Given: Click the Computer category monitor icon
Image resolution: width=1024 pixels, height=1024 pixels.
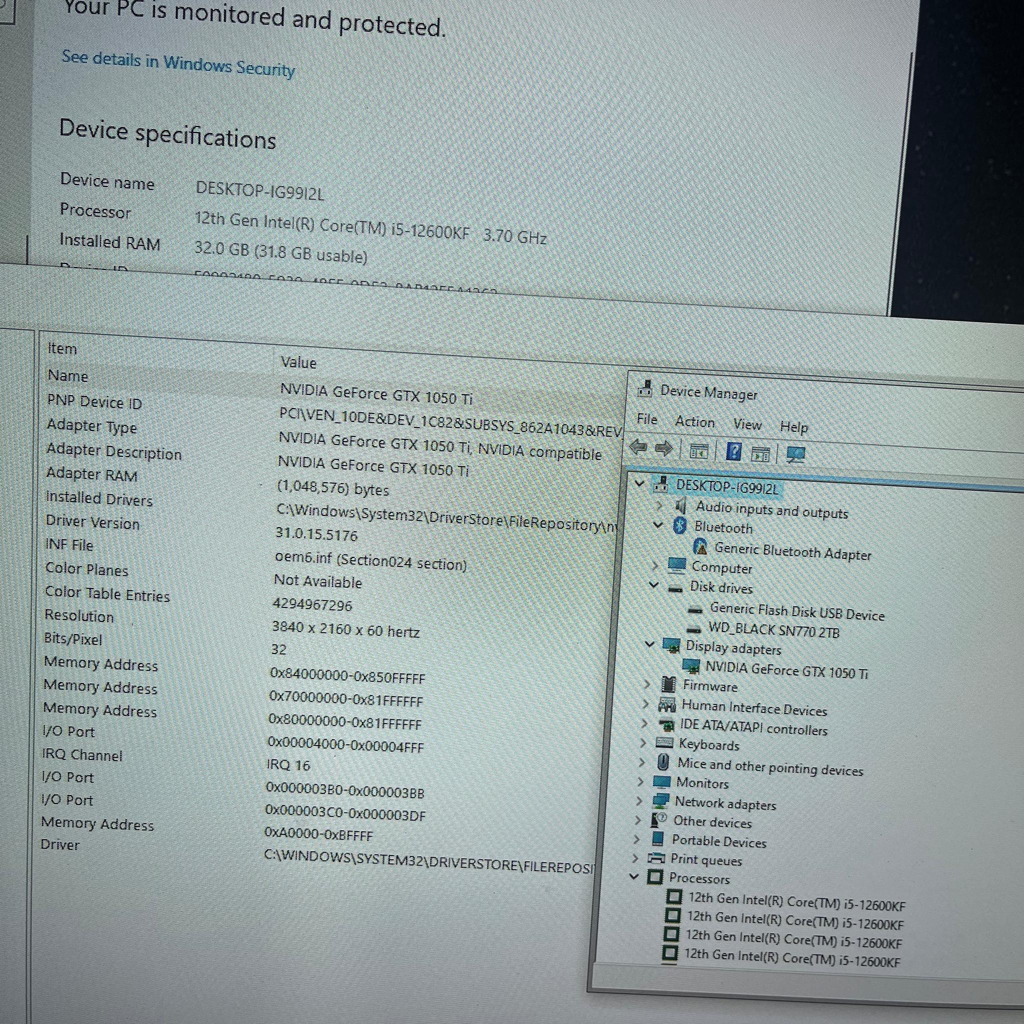Looking at the screenshot, I should [677, 565].
